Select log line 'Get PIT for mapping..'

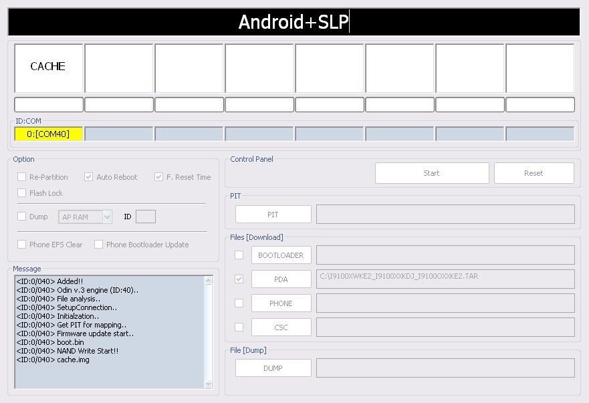(72, 325)
